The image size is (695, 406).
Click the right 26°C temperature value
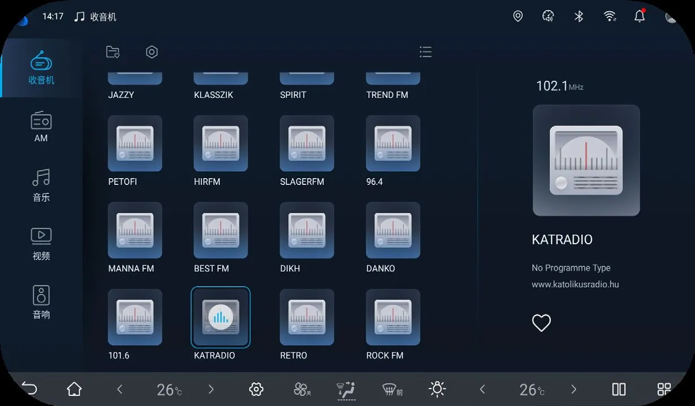click(532, 390)
